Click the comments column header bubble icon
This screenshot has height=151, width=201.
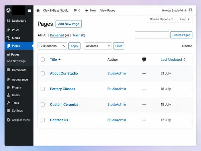click(144, 59)
